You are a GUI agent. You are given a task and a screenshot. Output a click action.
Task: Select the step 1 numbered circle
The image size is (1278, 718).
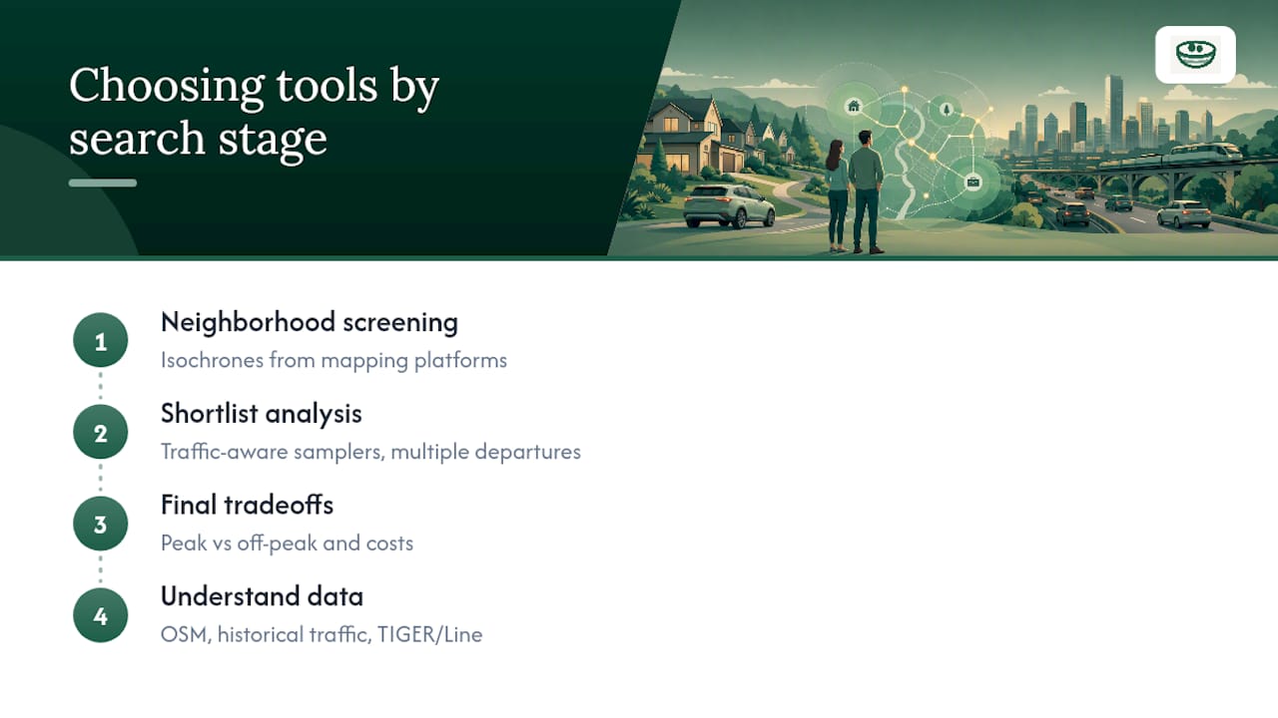(101, 341)
